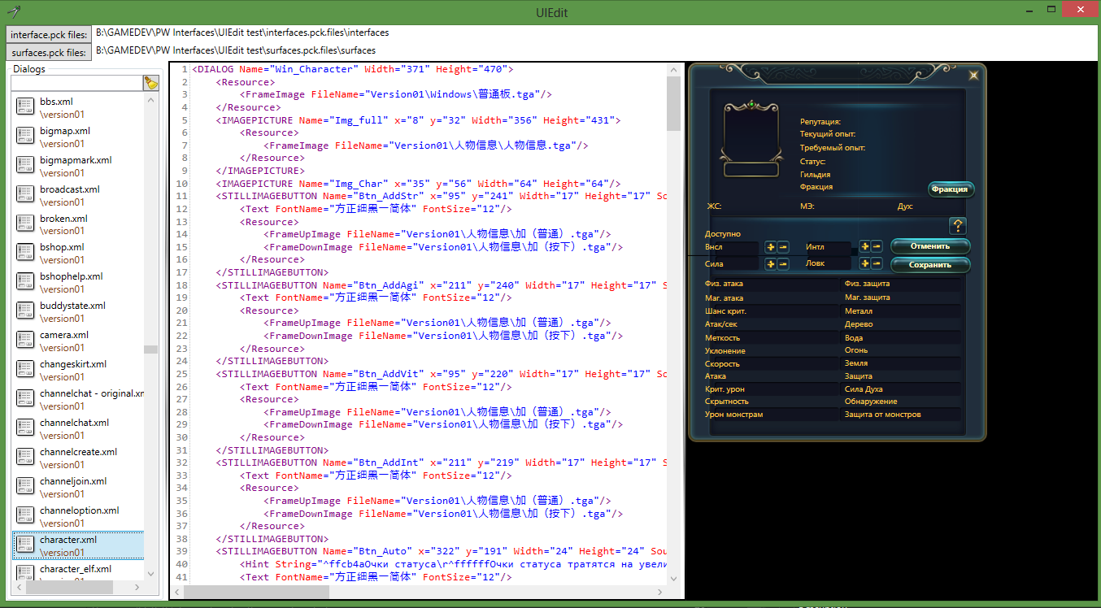Close the character preview with the X icon
The height and width of the screenshot is (608, 1101).
click(x=973, y=76)
